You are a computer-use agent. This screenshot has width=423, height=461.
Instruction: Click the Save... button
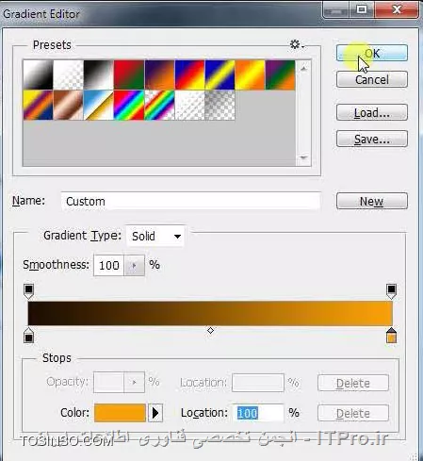pos(372,139)
